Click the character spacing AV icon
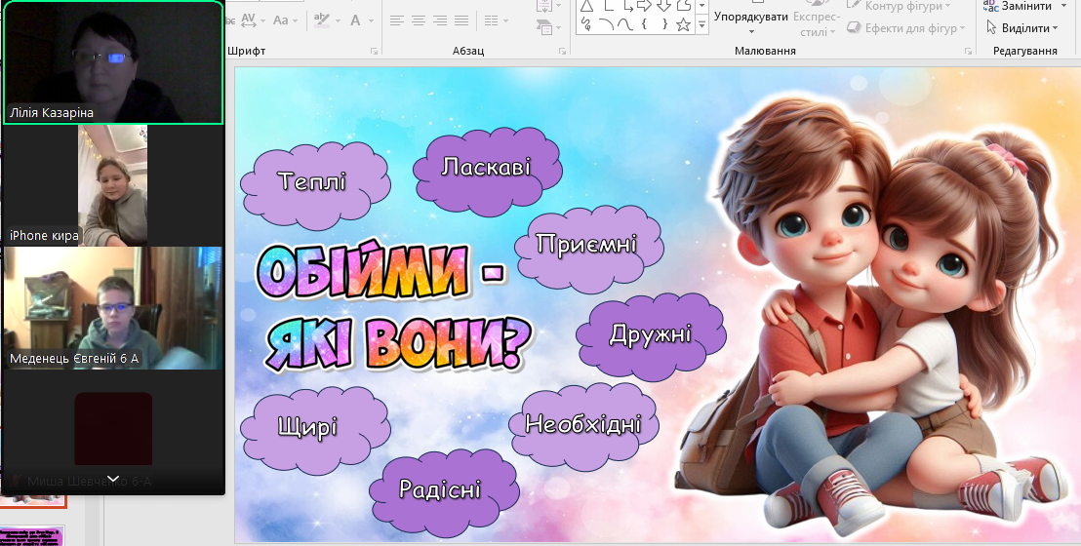The image size is (1081, 546). [x=249, y=19]
